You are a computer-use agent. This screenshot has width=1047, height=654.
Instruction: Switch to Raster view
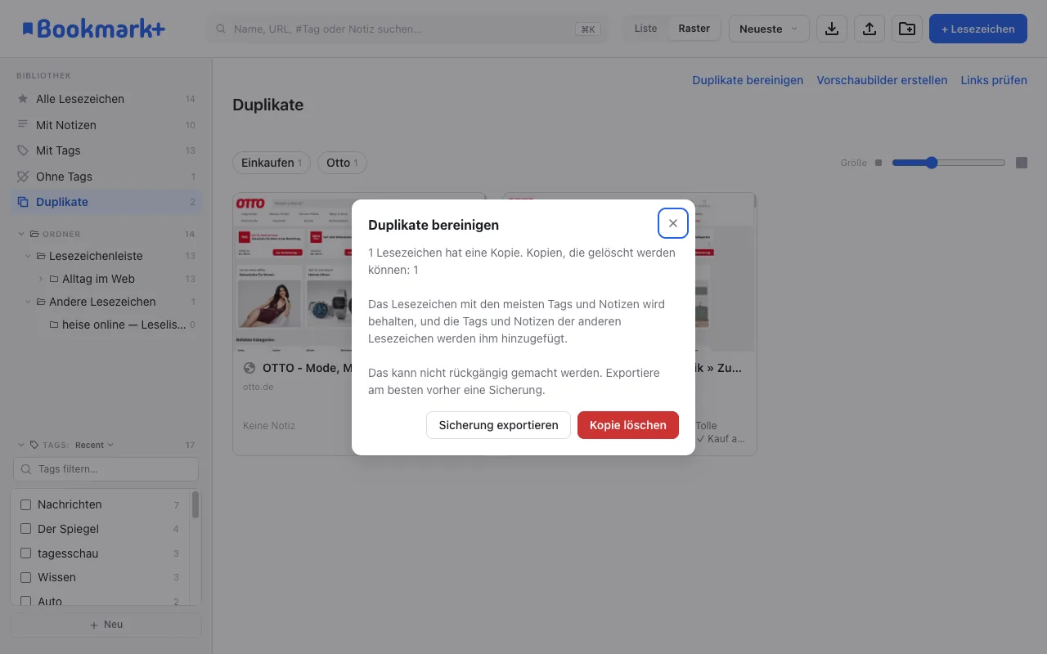(x=694, y=29)
